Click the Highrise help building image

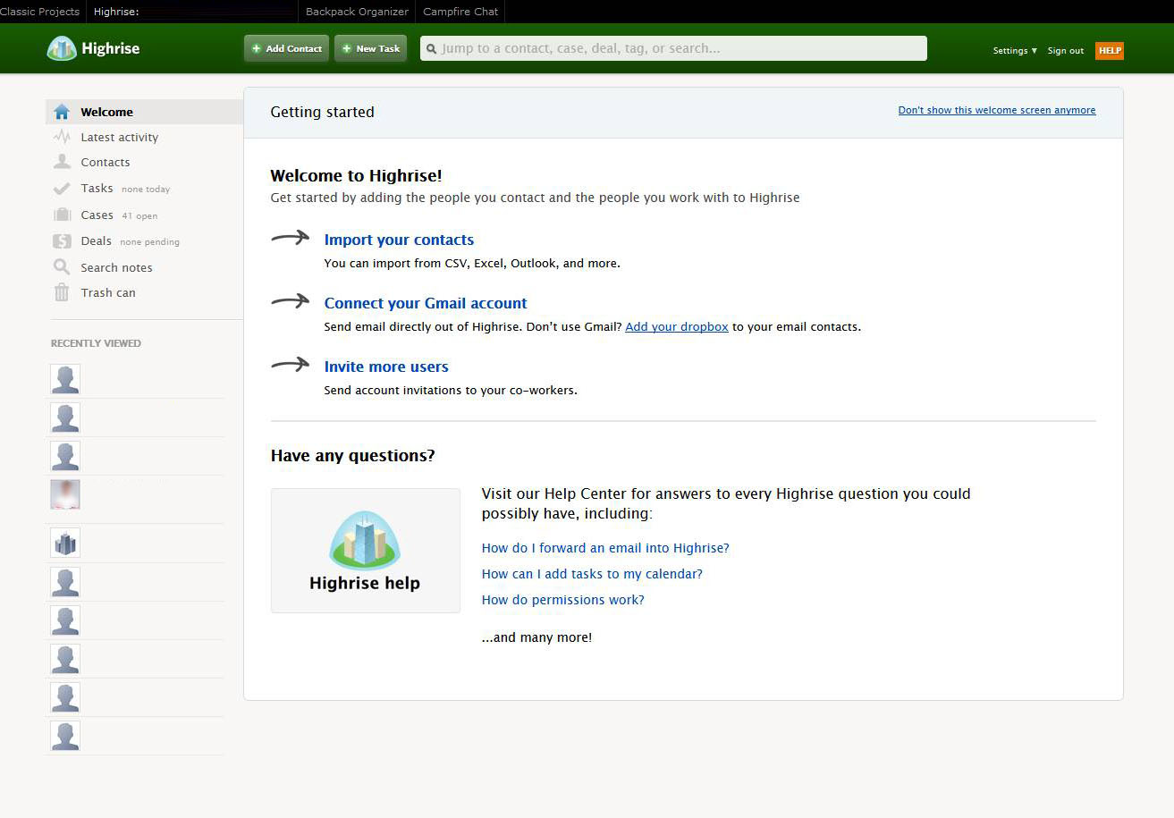click(365, 540)
